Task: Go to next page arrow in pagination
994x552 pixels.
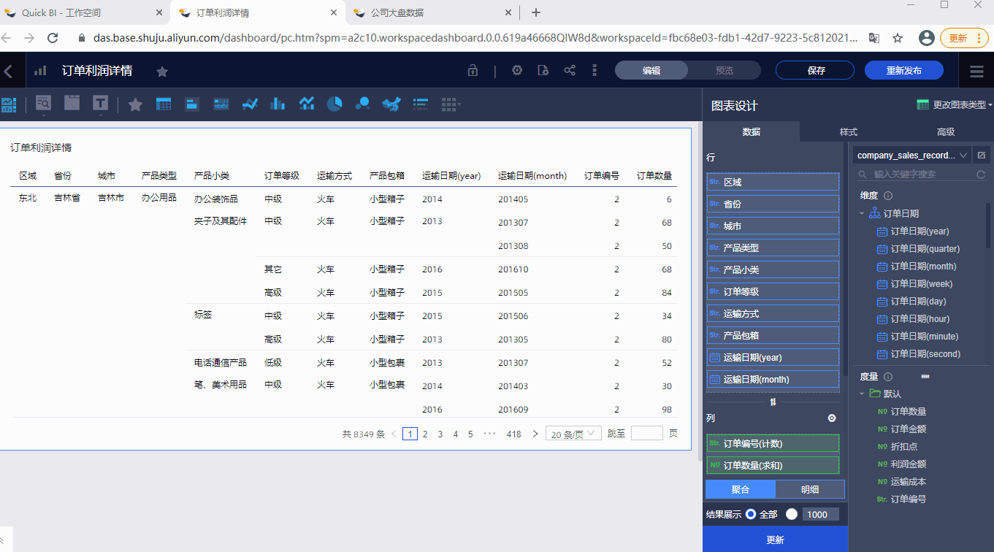Action: tap(535, 434)
